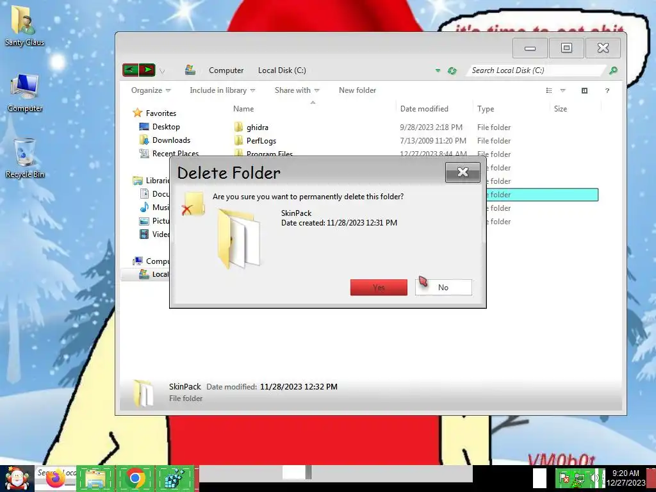This screenshot has width=656, height=492.
Task: Launch Chrome from the taskbar
Action: tap(135, 479)
